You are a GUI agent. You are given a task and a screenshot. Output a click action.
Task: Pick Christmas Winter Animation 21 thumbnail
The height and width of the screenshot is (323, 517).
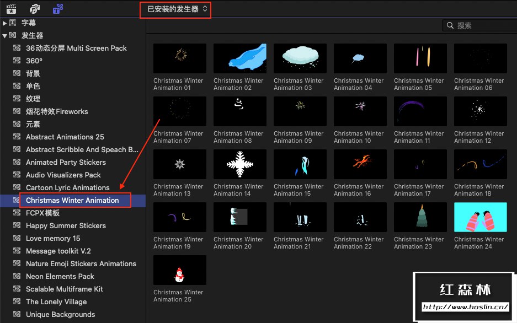300,217
